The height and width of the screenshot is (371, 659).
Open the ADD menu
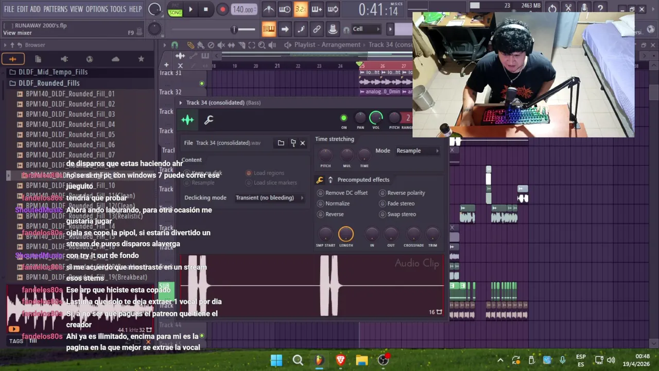35,9
